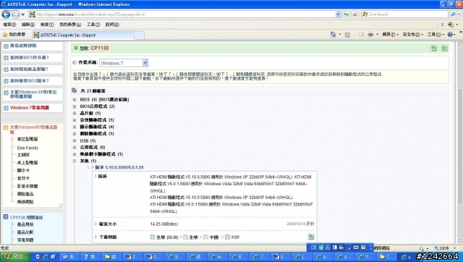Image resolution: width=463 pixels, height=262 pixels.
Task: Select 顯示卡 in sidebar tree
Action: click(x=23, y=170)
